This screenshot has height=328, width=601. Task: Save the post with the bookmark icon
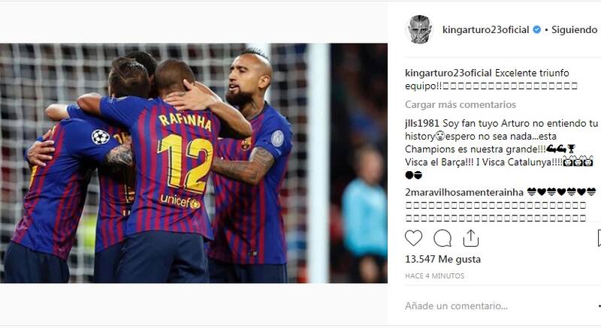coord(599,238)
